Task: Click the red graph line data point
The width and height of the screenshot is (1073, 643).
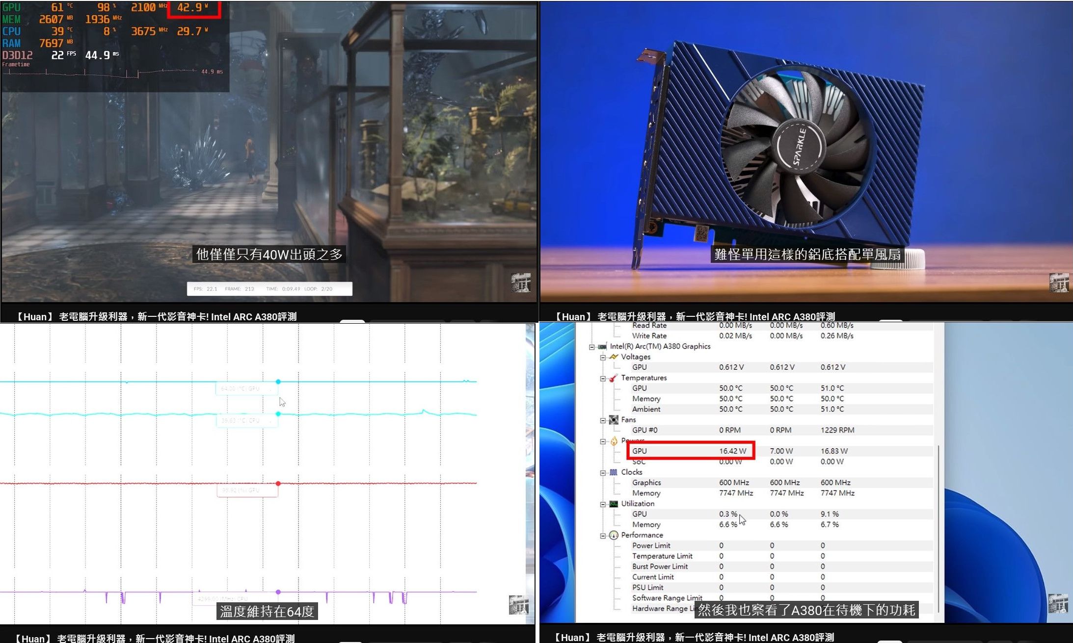Action: pyautogui.click(x=278, y=484)
